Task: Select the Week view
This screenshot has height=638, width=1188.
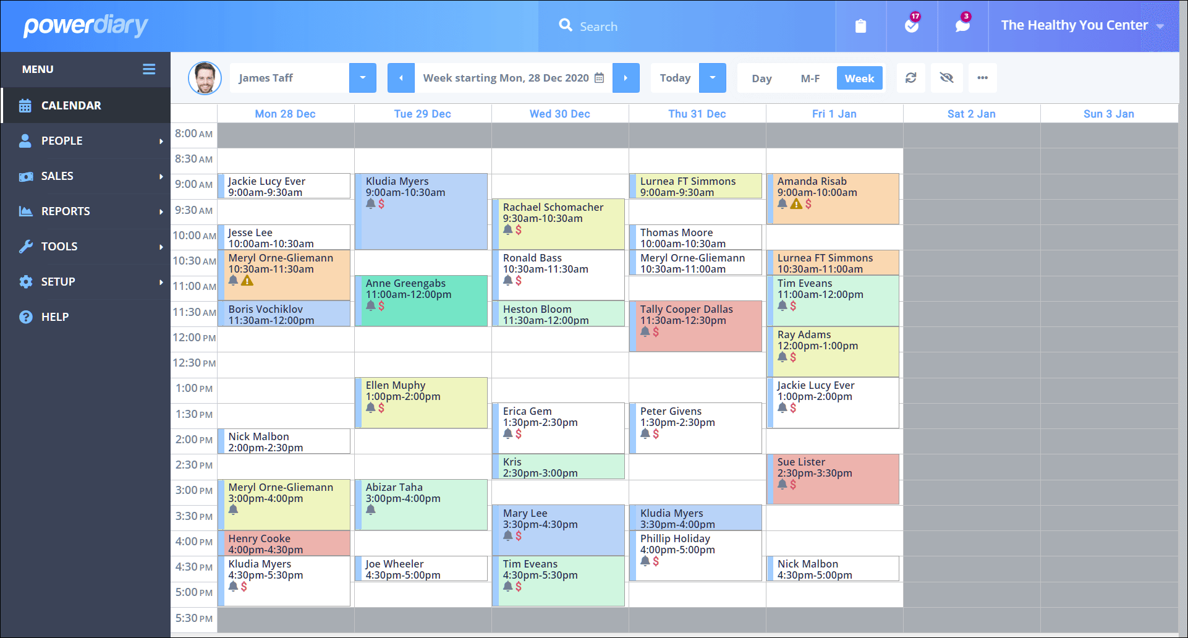Action: click(x=859, y=79)
